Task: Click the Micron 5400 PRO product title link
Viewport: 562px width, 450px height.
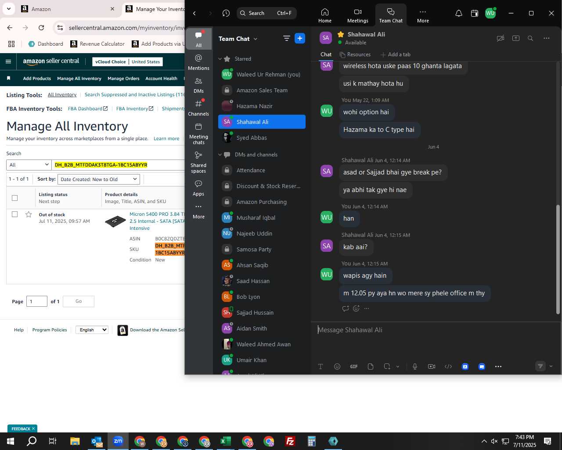Action: [x=157, y=221]
